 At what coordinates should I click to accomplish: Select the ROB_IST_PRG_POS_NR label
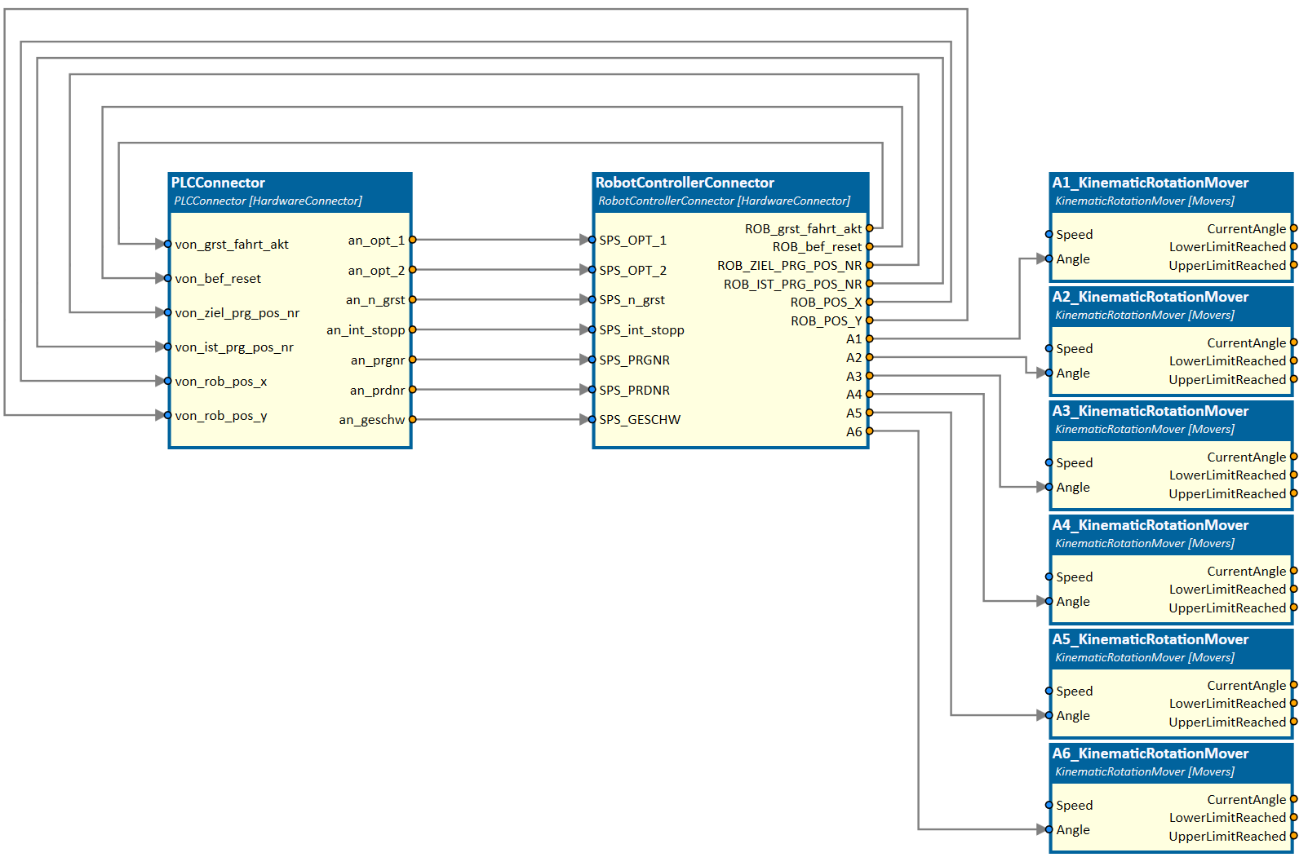[792, 285]
